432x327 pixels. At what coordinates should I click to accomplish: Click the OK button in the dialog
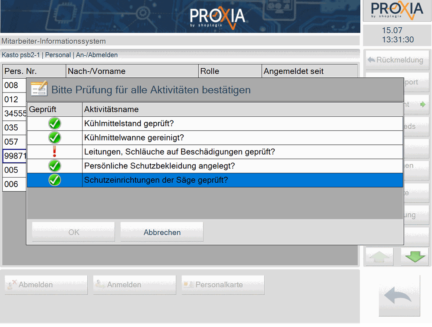click(x=73, y=232)
